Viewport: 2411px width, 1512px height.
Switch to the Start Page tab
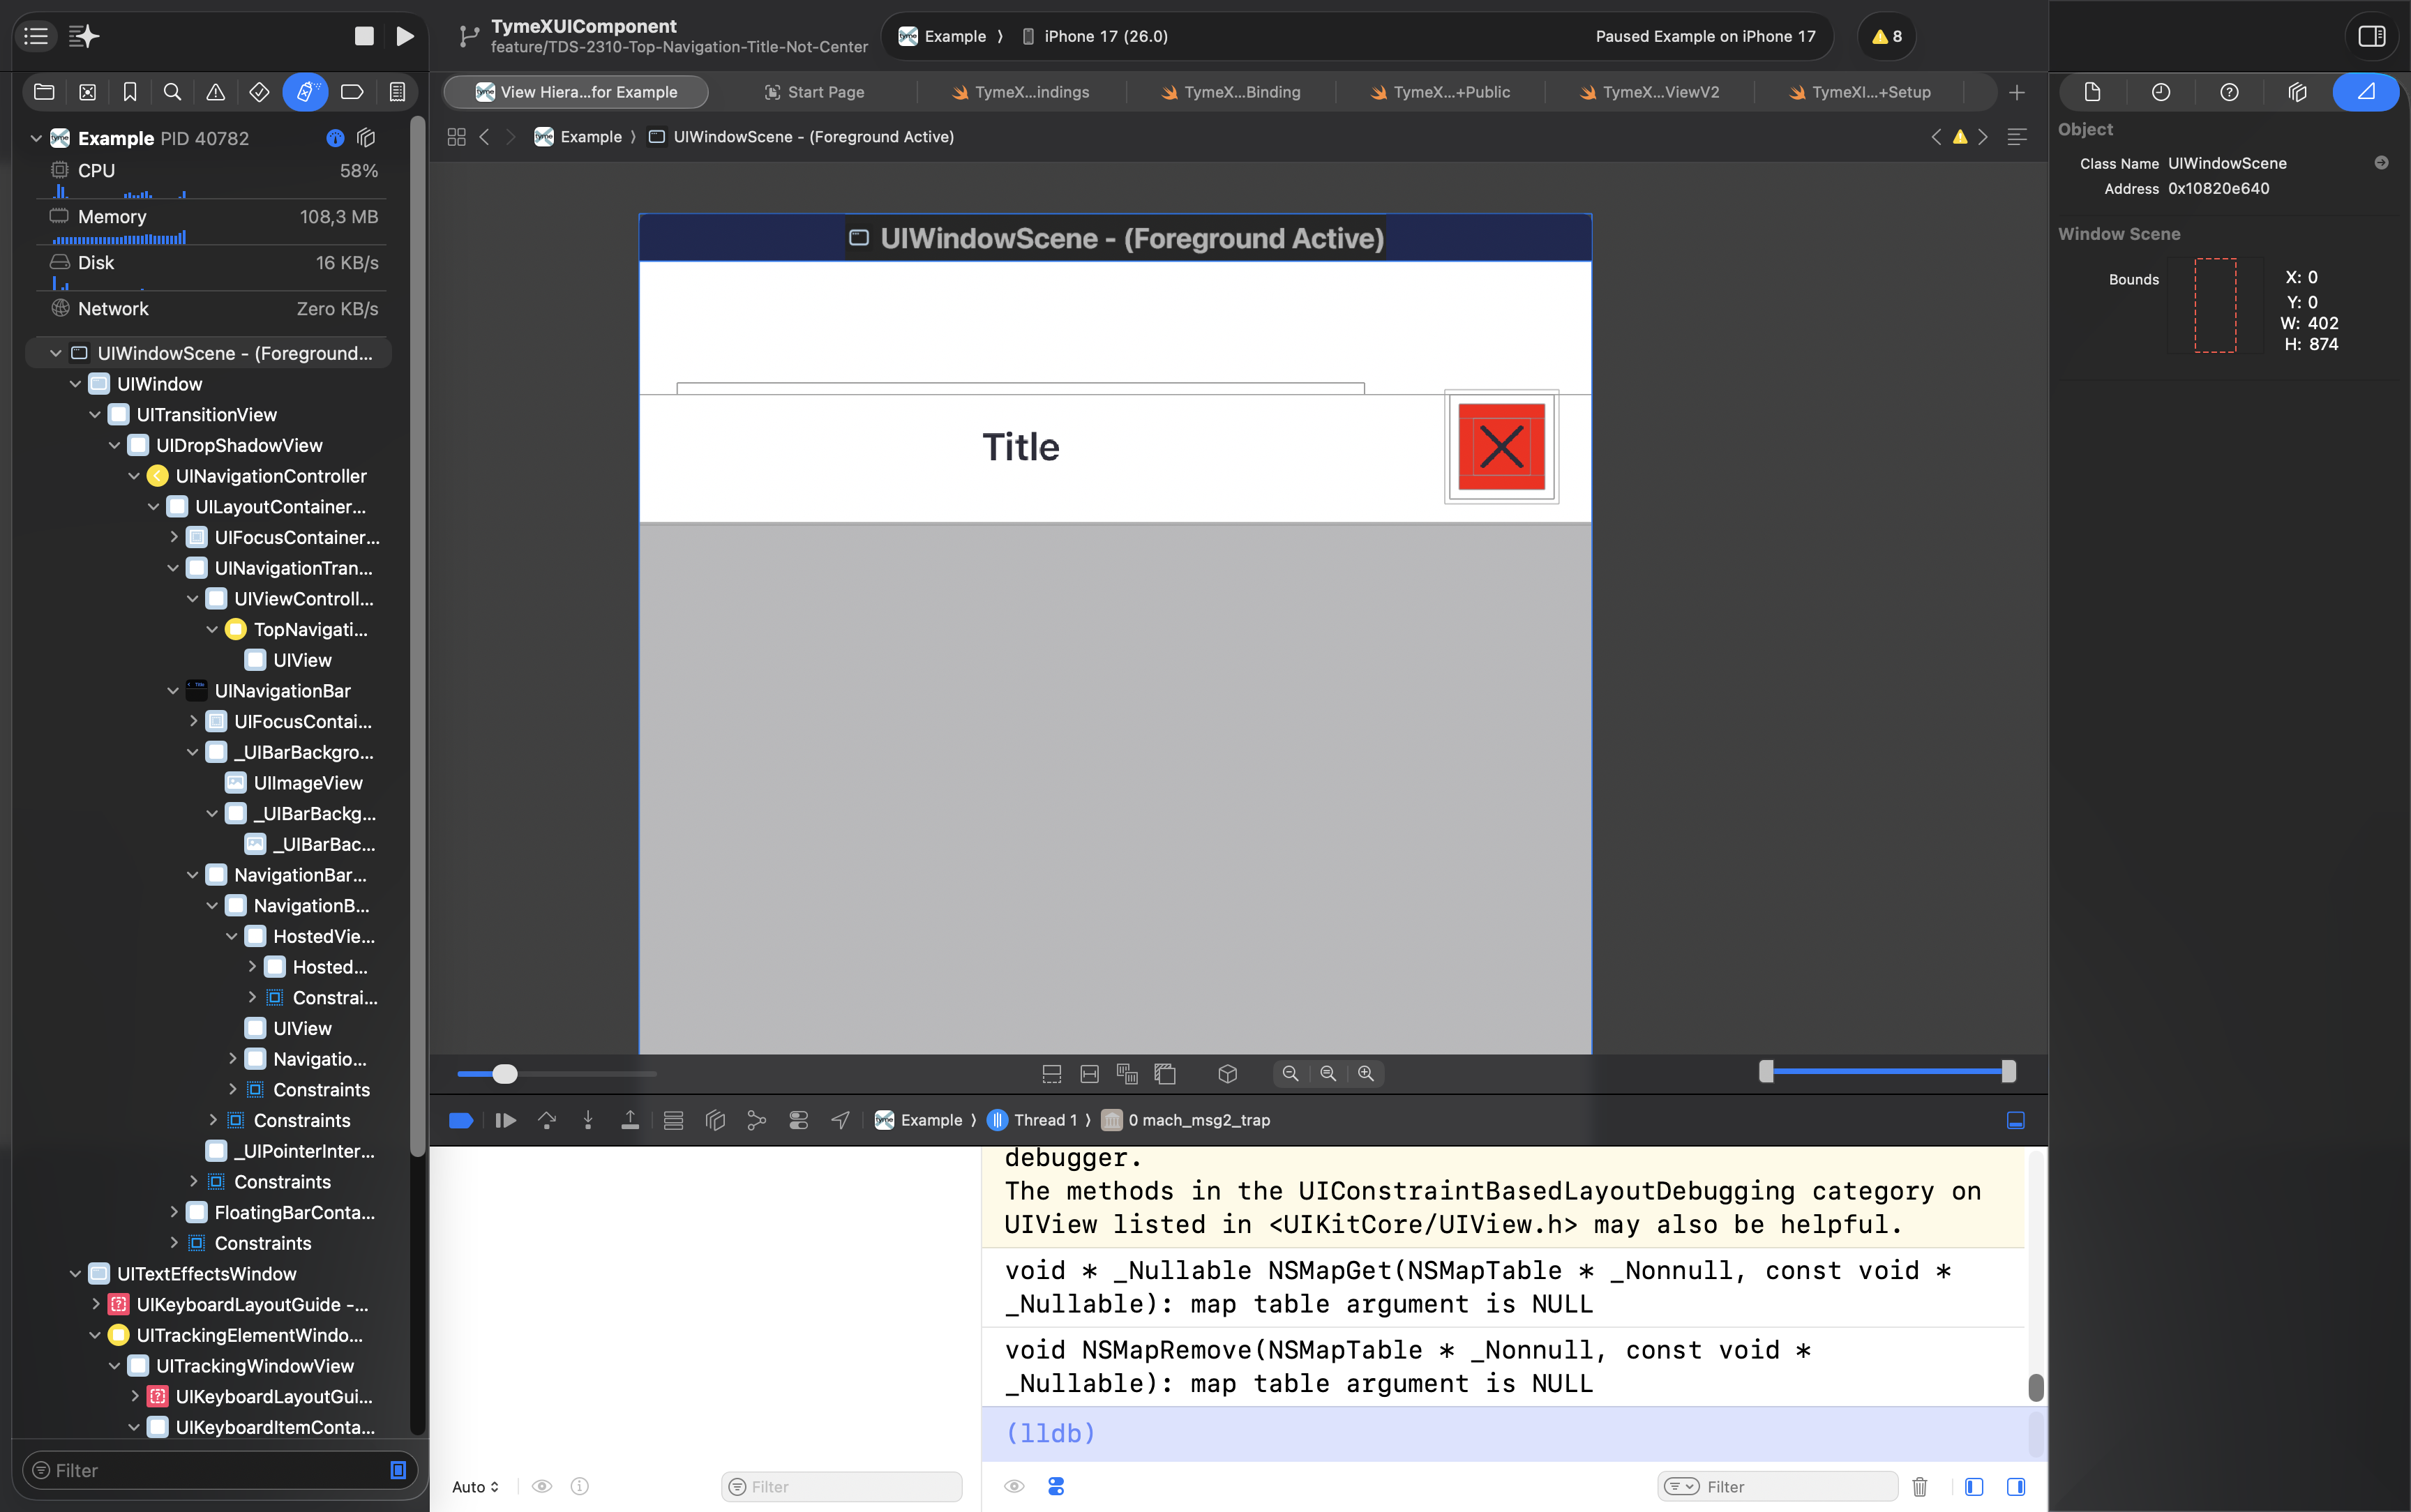point(814,92)
